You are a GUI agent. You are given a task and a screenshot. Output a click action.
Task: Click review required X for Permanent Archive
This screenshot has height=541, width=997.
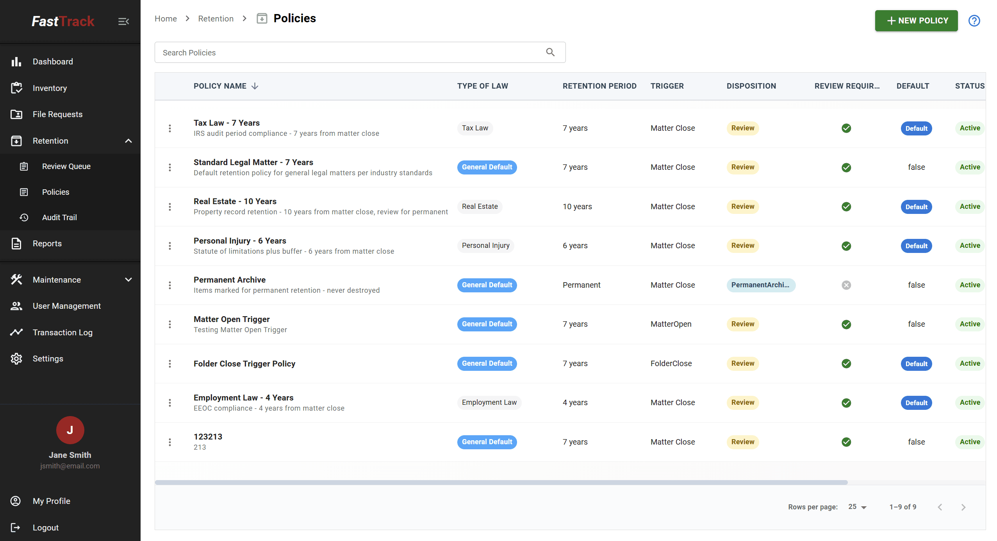click(846, 285)
